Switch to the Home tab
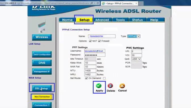The width and height of the screenshot is (191, 108). point(67,20)
